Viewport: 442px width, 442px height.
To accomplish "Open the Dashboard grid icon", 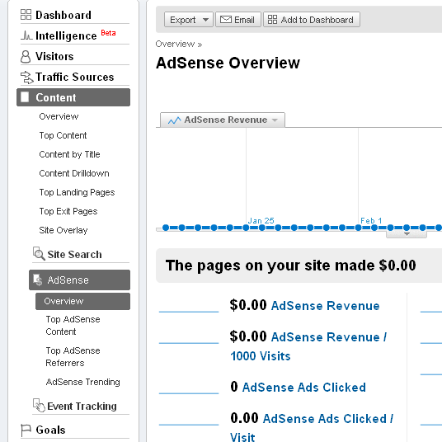I will 26,14.
